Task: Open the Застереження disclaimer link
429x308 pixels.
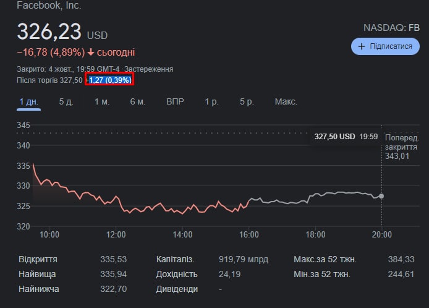Action: tap(148, 69)
